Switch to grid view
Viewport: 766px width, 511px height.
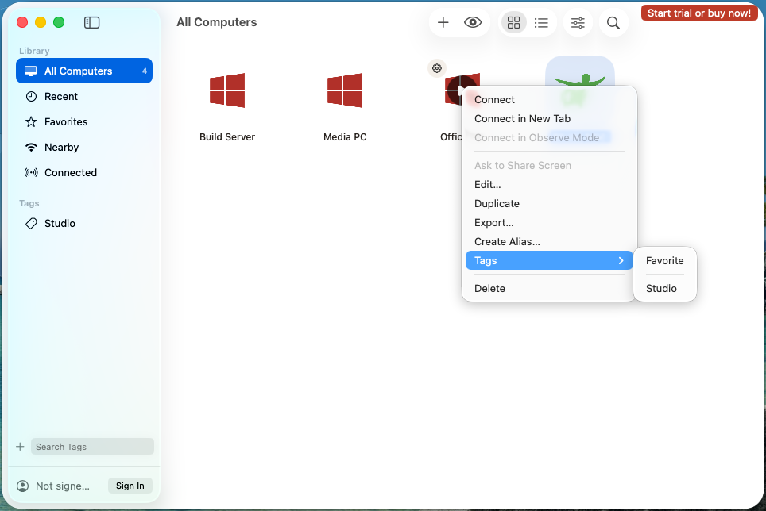coord(513,22)
